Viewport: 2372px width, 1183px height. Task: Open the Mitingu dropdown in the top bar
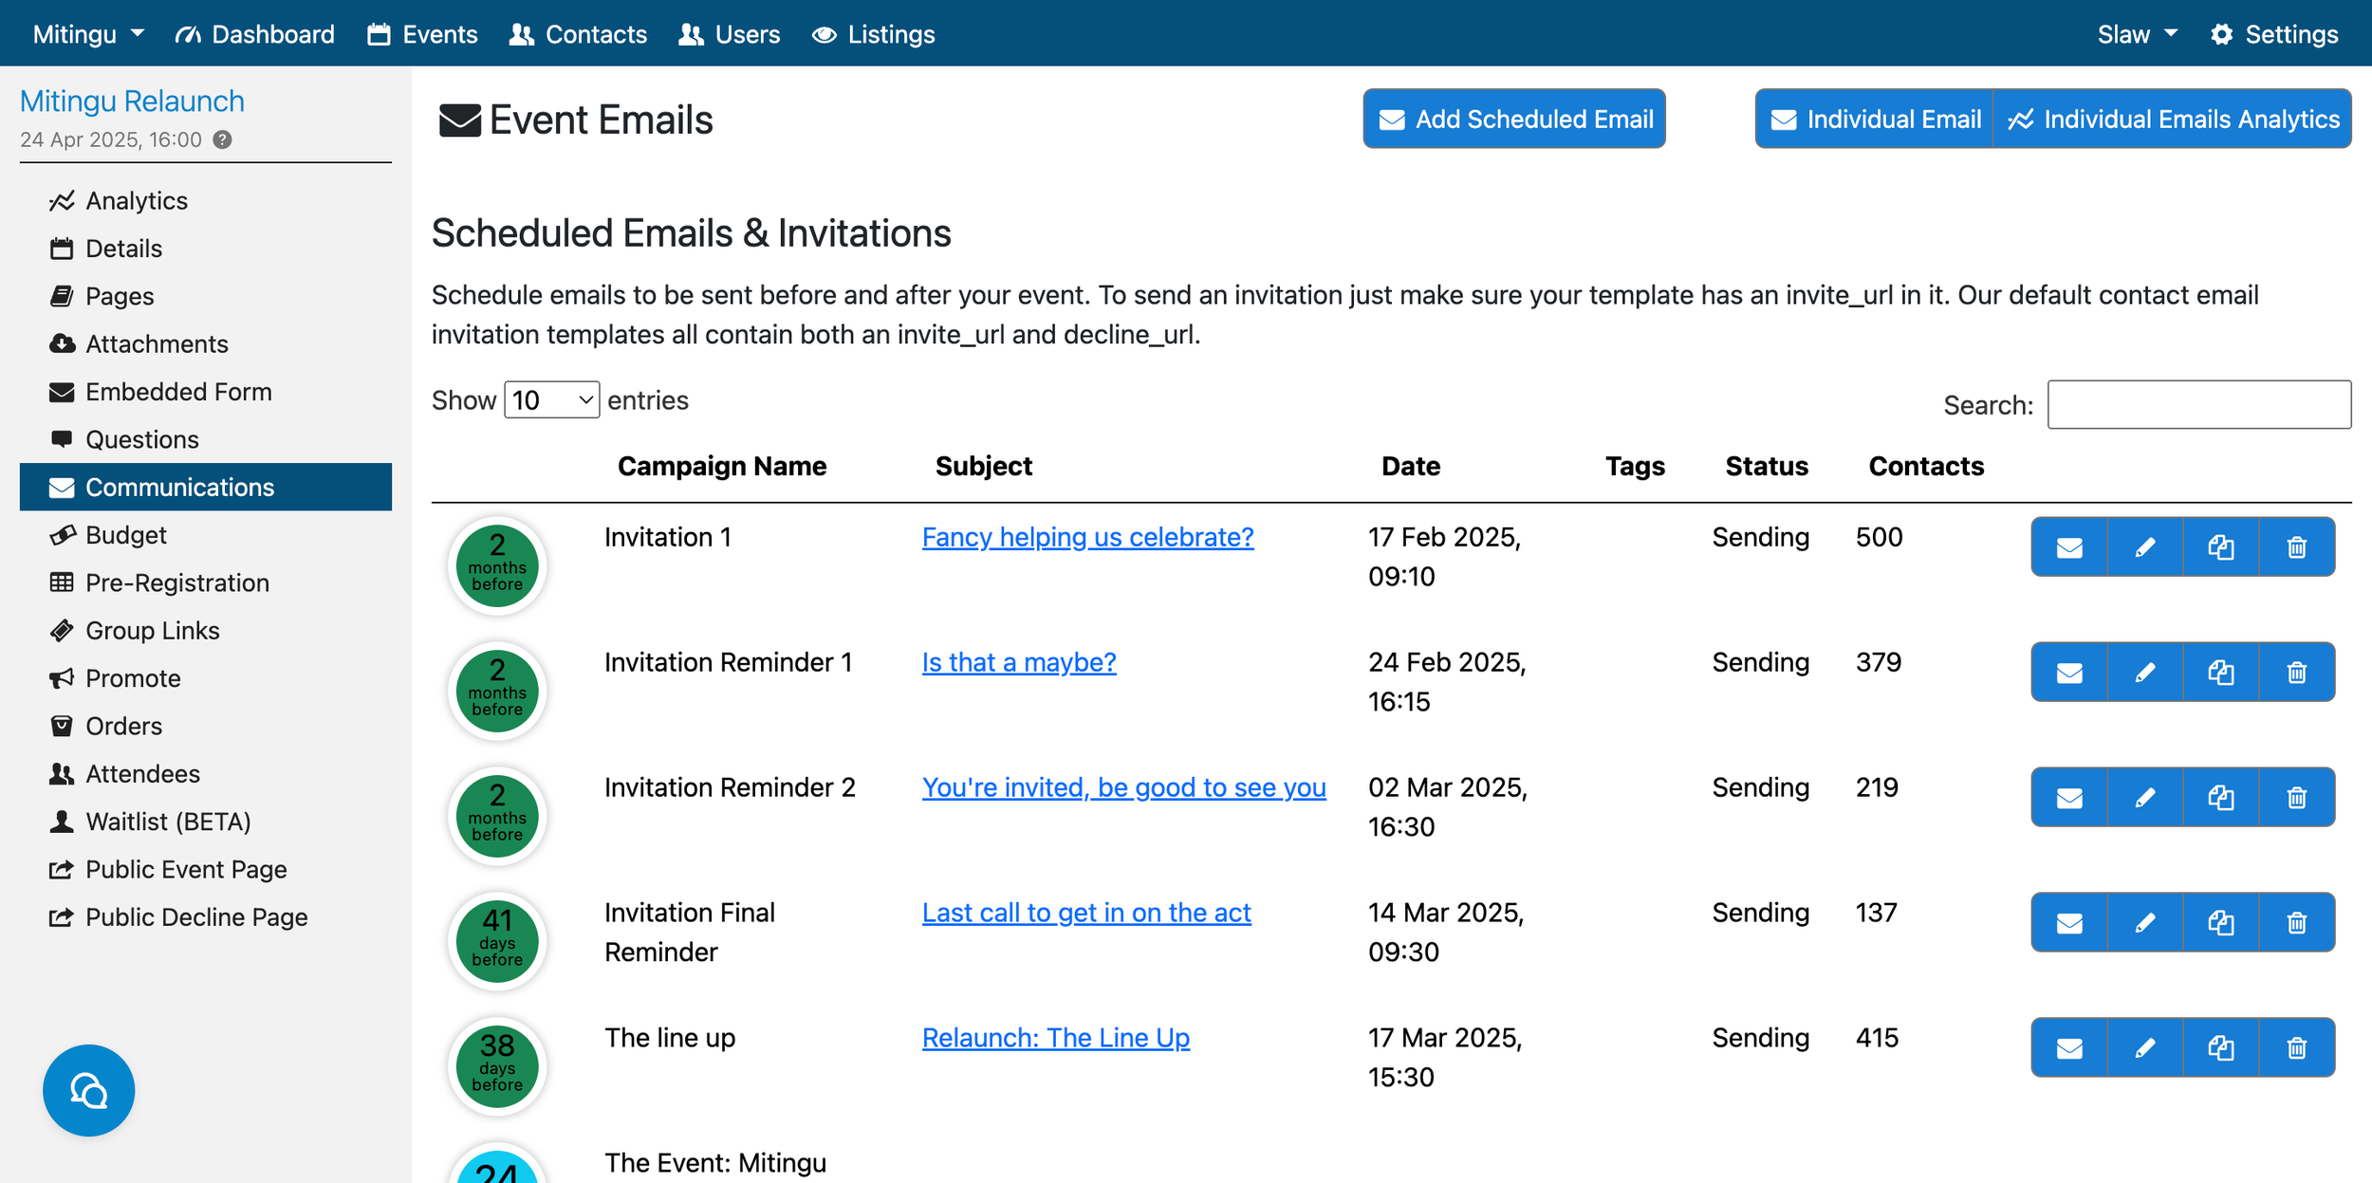tap(88, 34)
